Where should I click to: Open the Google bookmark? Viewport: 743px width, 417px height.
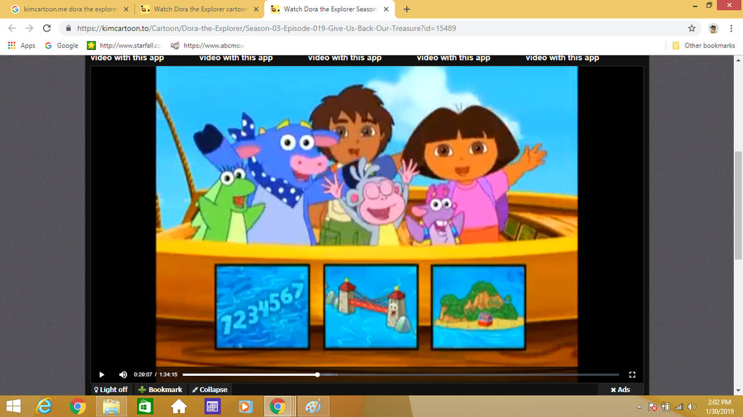point(61,45)
